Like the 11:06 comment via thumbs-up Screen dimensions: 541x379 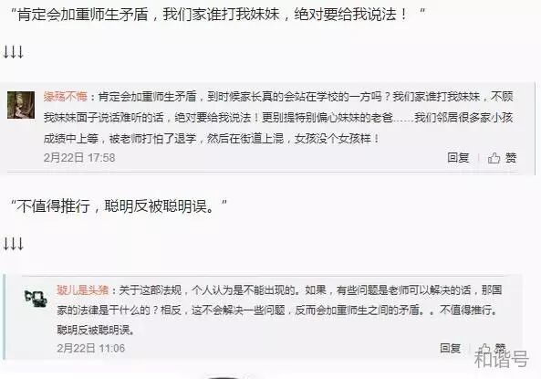484,348
